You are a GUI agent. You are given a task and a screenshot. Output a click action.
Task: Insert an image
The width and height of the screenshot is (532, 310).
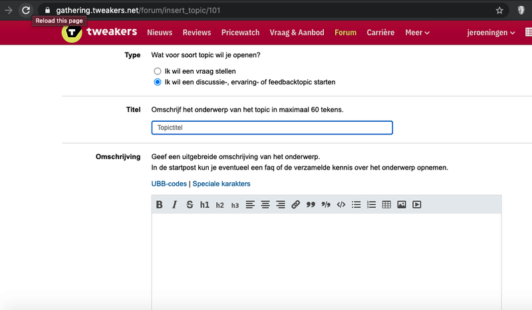402,204
